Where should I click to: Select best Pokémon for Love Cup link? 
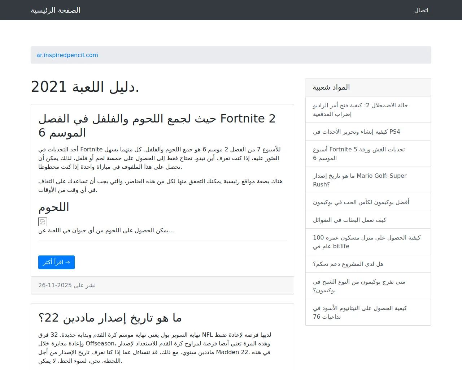(361, 202)
